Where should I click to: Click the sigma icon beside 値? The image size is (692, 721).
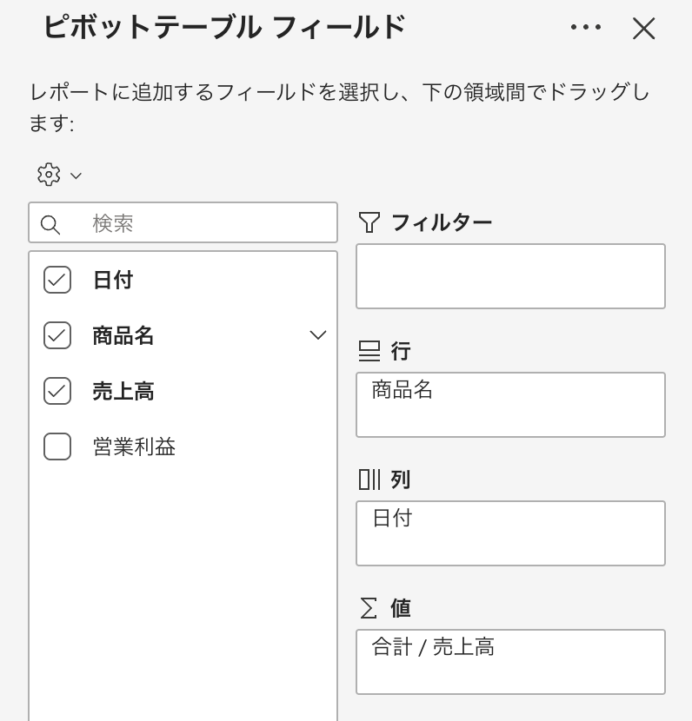369,608
